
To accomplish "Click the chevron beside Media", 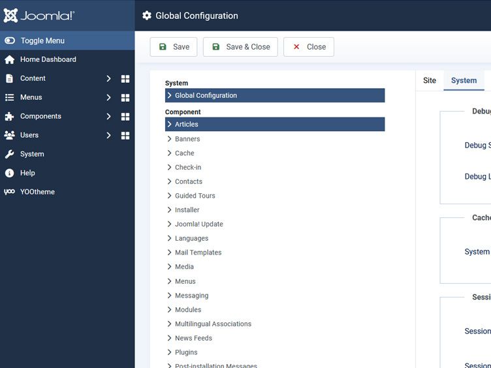I will click(169, 266).
